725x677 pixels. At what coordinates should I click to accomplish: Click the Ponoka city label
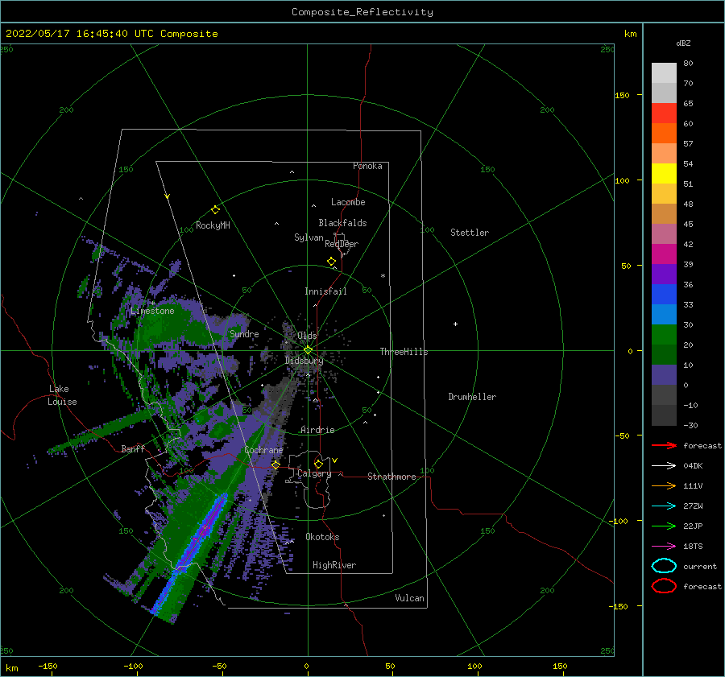pyautogui.click(x=367, y=166)
